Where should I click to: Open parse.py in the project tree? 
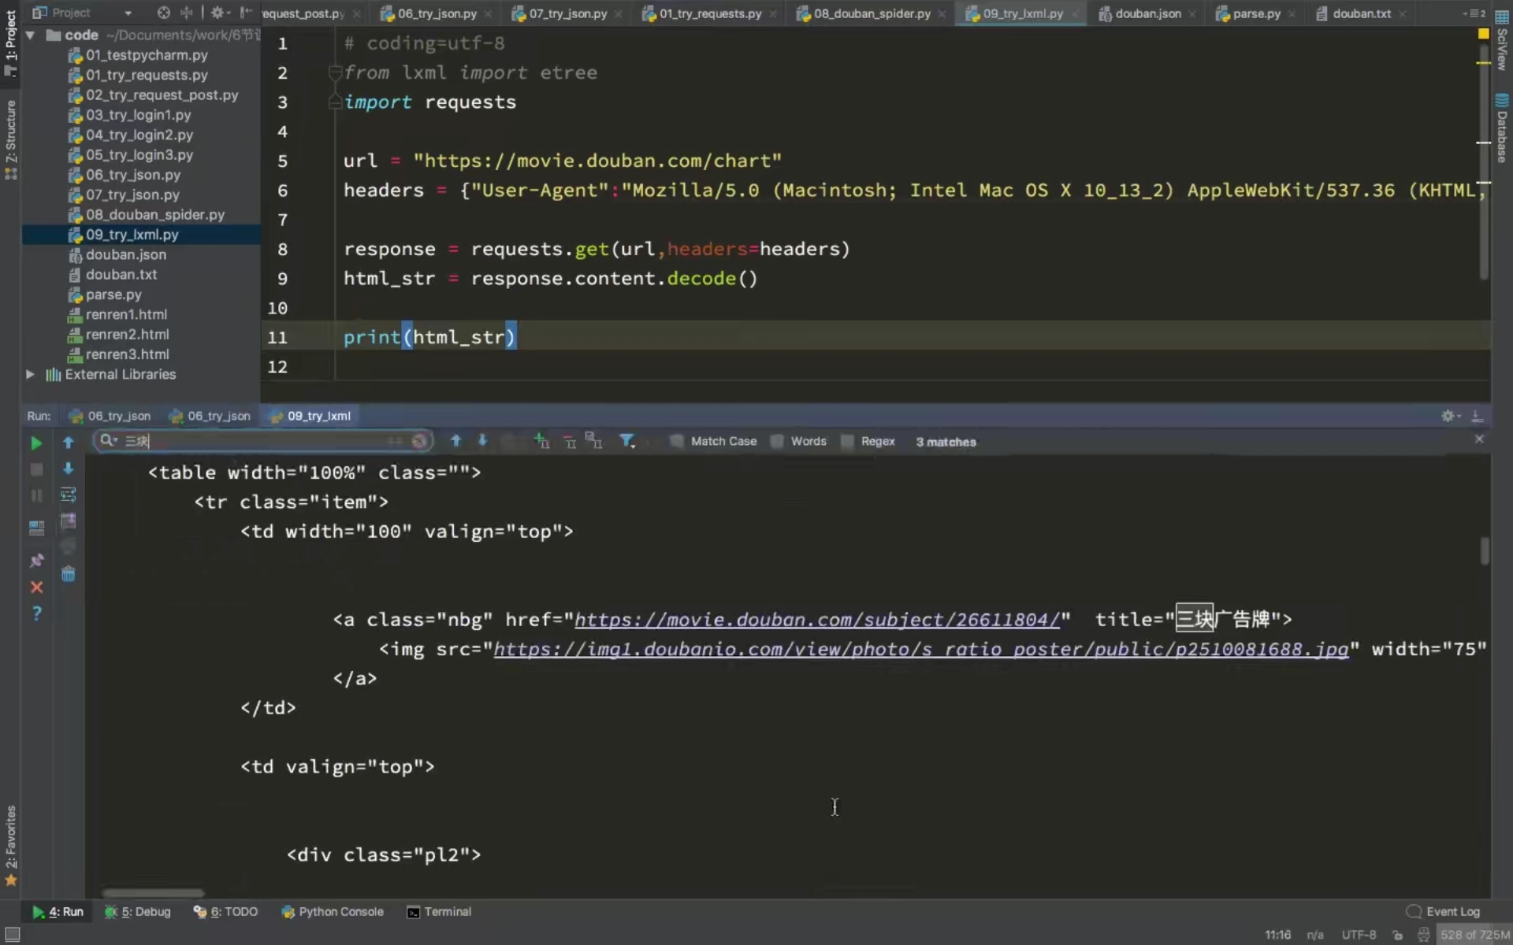point(113,295)
